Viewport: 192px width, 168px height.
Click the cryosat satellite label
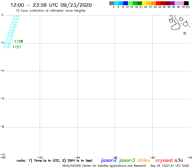click(x=164, y=160)
